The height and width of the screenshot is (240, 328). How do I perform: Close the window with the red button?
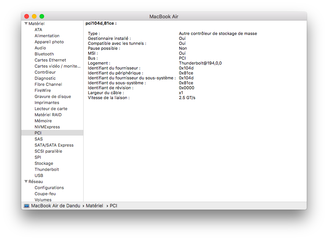(27, 16)
